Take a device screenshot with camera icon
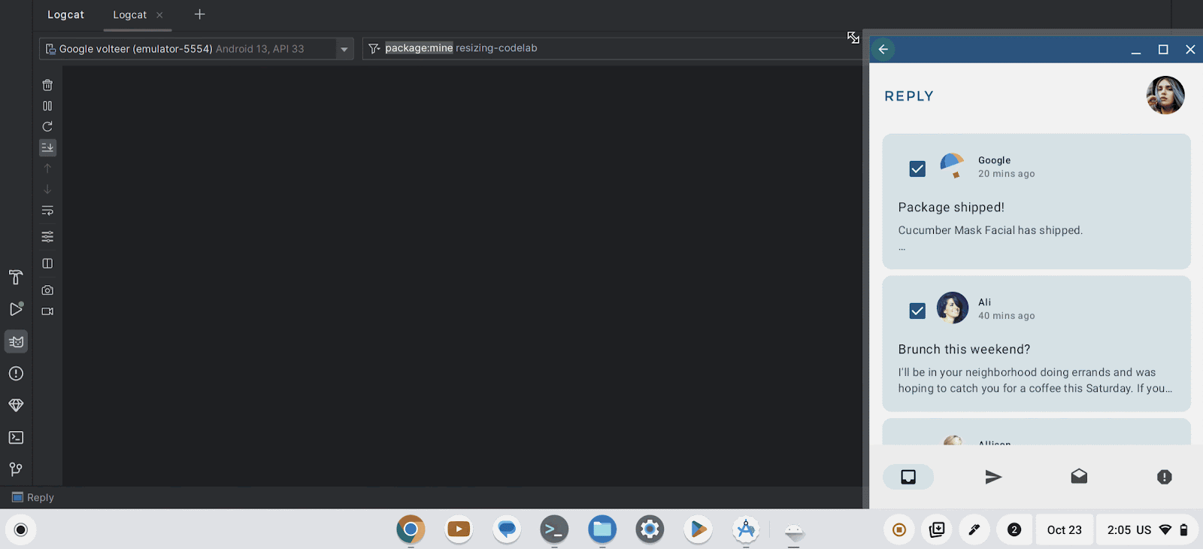1203x549 pixels. [47, 290]
